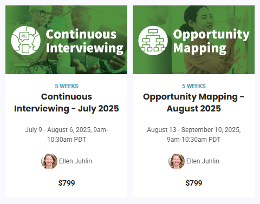The height and width of the screenshot is (204, 260).
Task: Click Ellen Juhlin name under Opportunity Mapping
Action: [x=203, y=161]
